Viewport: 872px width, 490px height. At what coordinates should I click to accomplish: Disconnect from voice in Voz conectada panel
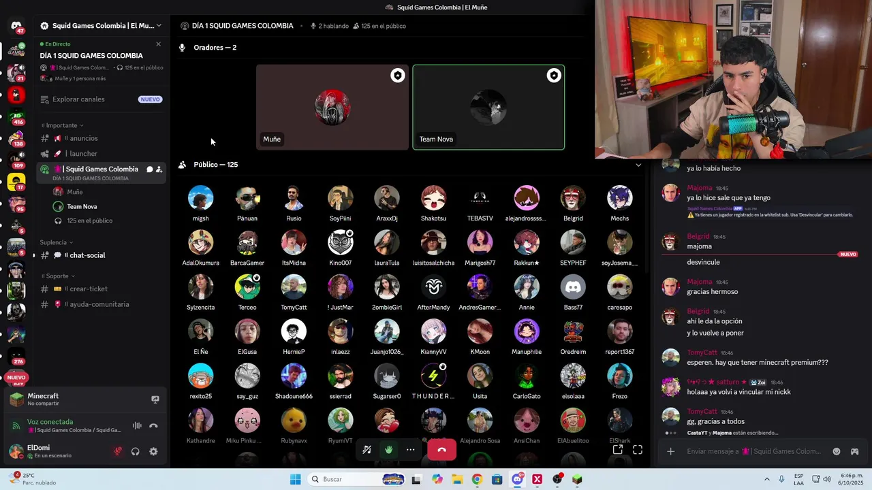tap(154, 426)
